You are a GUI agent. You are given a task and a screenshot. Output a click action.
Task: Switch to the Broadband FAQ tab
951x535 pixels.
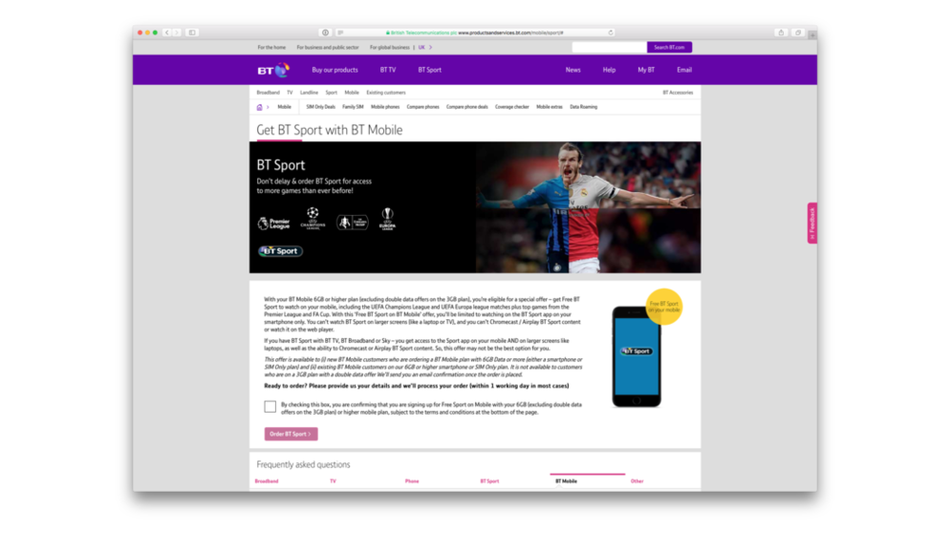(x=267, y=481)
